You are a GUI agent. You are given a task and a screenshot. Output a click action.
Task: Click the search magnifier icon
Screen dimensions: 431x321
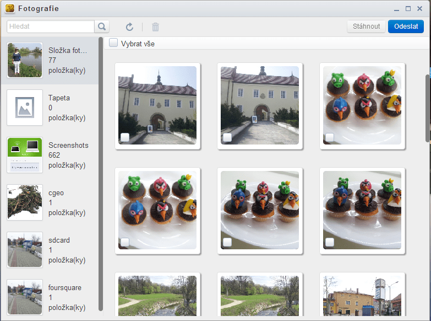tap(102, 26)
